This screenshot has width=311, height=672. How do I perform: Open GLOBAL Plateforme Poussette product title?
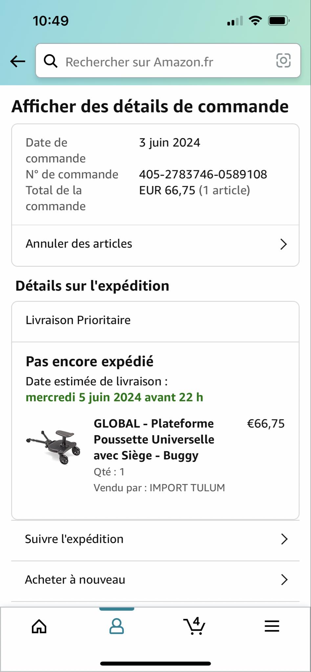pyautogui.click(x=154, y=439)
